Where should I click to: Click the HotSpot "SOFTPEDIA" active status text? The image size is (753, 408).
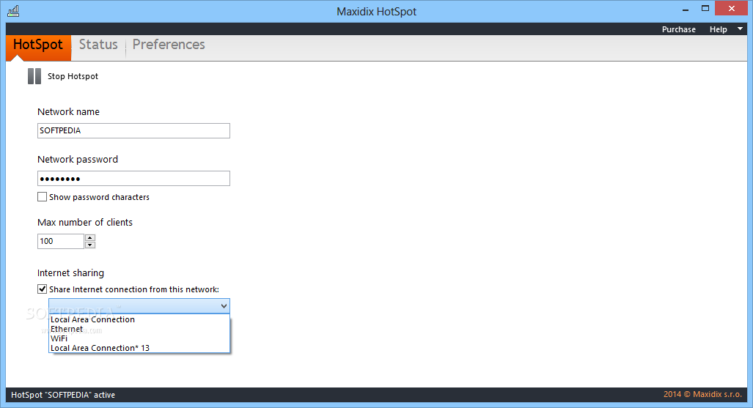[63, 395]
